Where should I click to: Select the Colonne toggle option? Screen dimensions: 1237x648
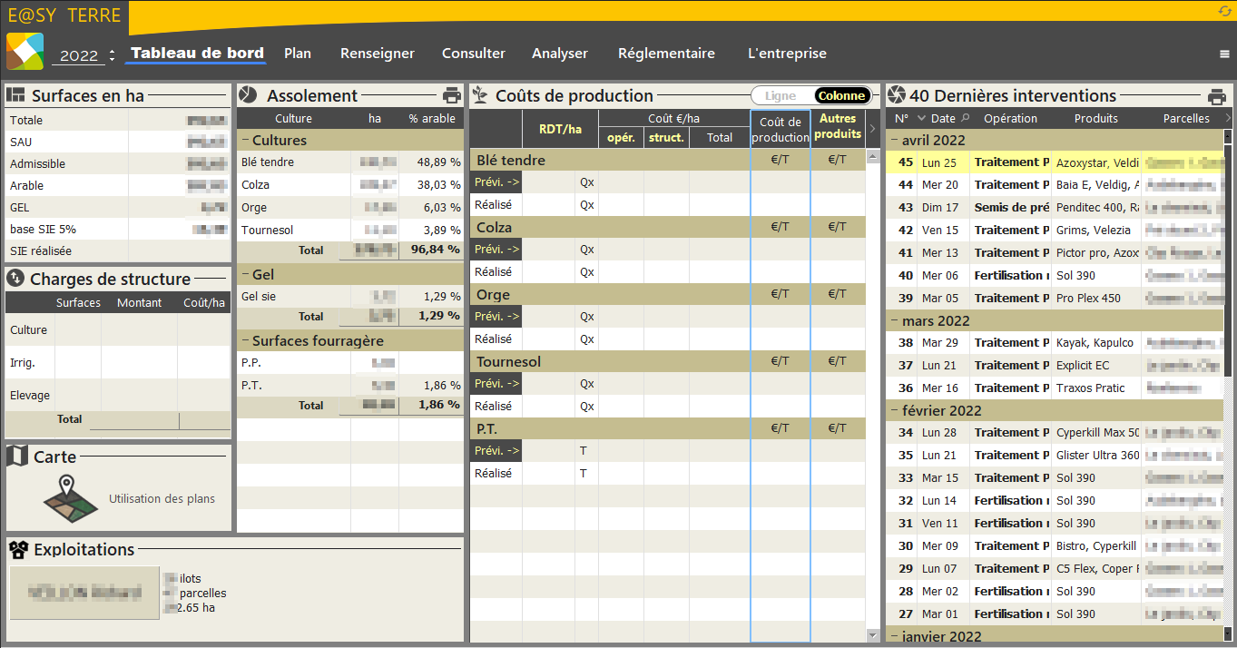840,96
